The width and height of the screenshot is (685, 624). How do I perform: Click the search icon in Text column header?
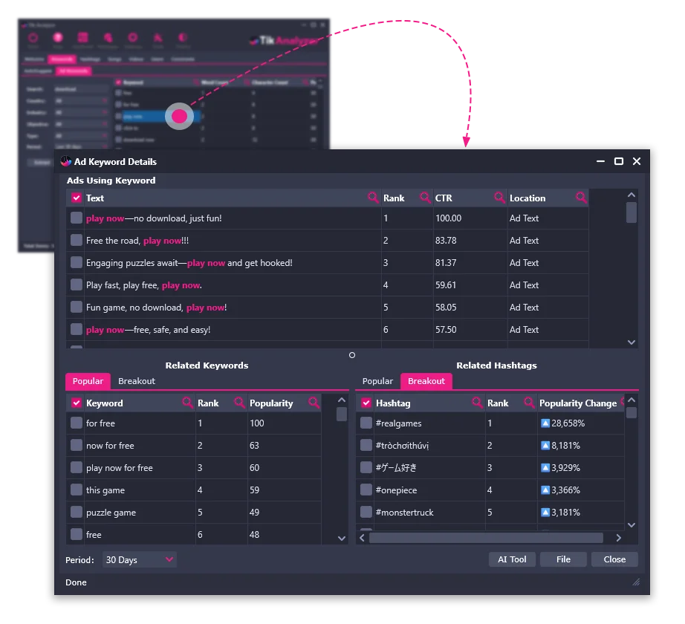click(373, 198)
